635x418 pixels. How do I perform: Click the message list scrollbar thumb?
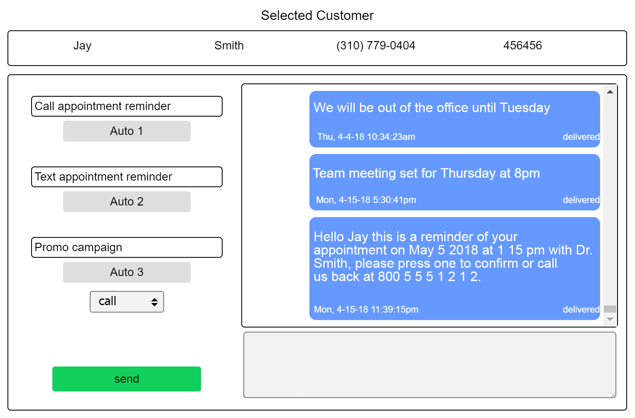tap(610, 309)
